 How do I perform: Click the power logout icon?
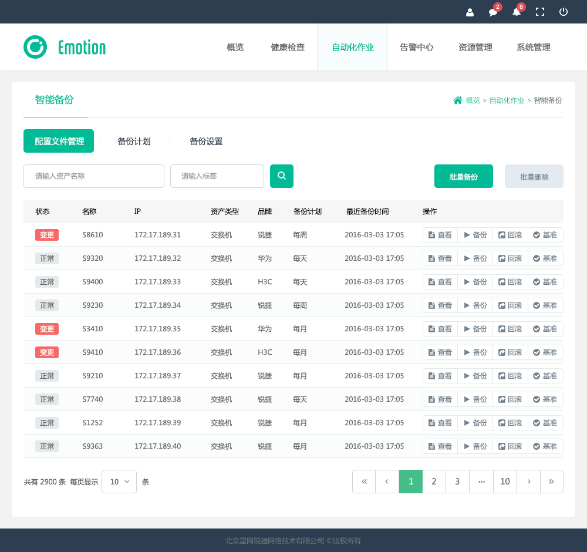564,12
